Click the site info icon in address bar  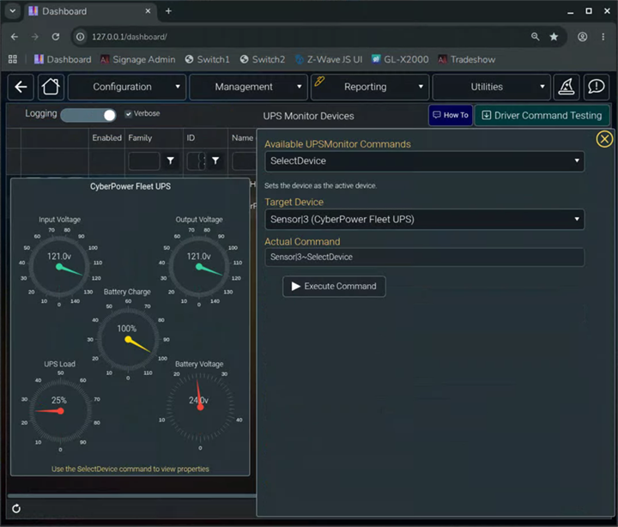[80, 37]
